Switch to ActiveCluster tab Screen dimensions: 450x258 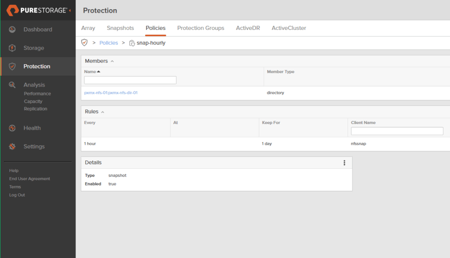289,28
